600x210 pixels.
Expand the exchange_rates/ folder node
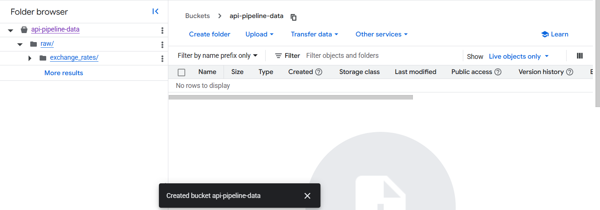30,58
